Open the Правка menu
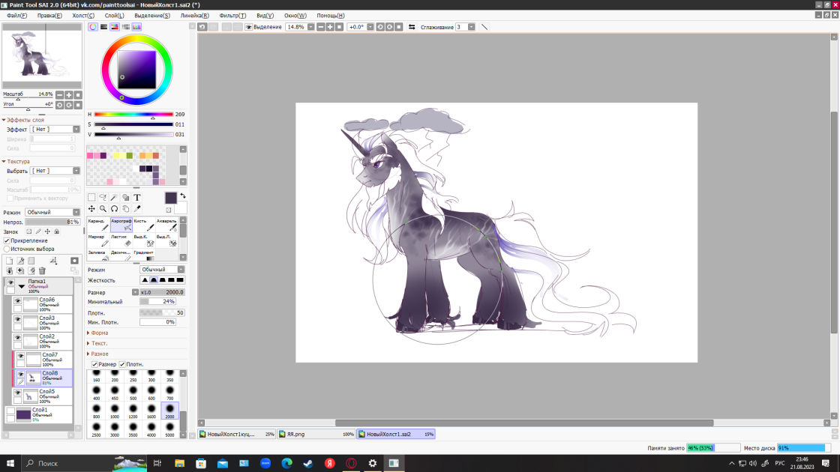 pyautogui.click(x=49, y=16)
